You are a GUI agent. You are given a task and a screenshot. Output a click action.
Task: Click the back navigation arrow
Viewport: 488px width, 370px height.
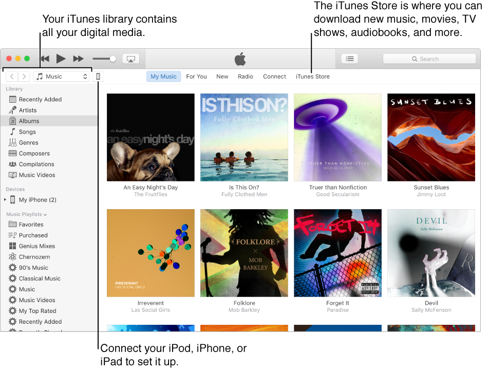tap(11, 76)
